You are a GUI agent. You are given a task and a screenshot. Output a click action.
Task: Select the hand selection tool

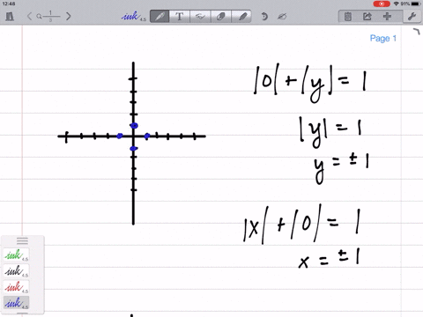click(x=200, y=16)
